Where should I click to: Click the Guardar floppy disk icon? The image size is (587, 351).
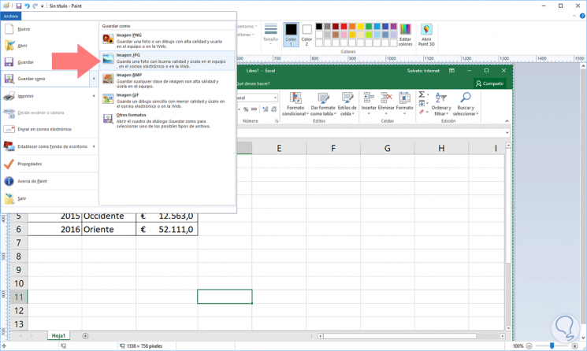pyautogui.click(x=9, y=62)
